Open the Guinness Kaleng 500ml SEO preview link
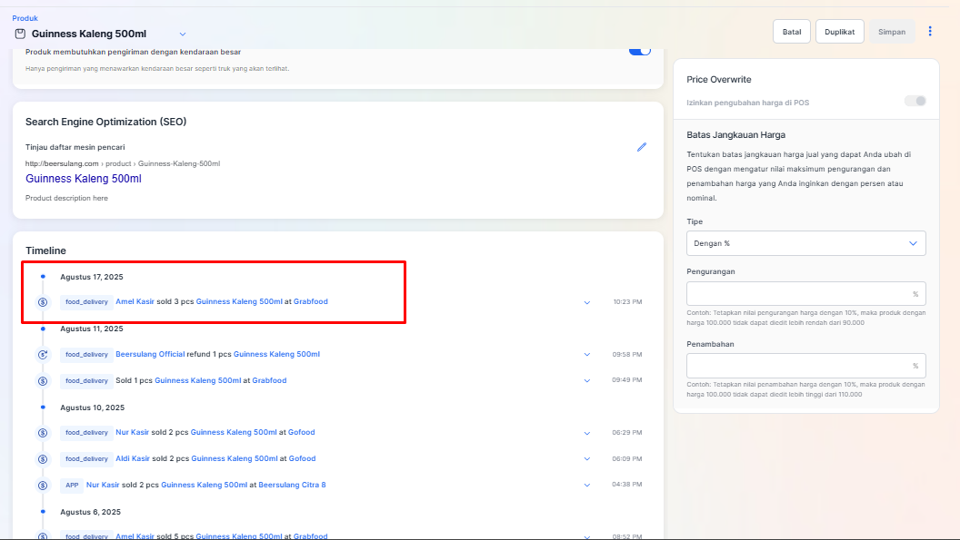960x540 pixels. (x=84, y=179)
